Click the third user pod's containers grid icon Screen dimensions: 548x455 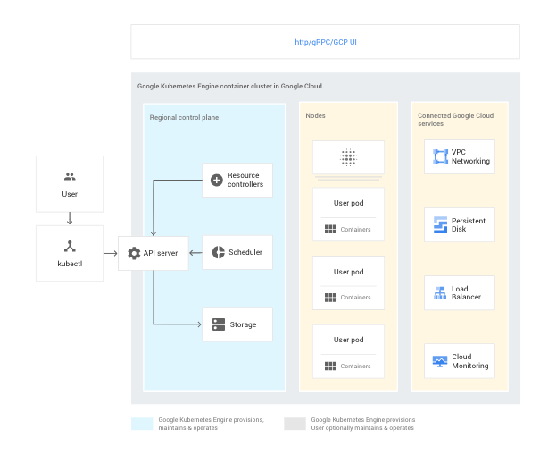[x=330, y=367]
